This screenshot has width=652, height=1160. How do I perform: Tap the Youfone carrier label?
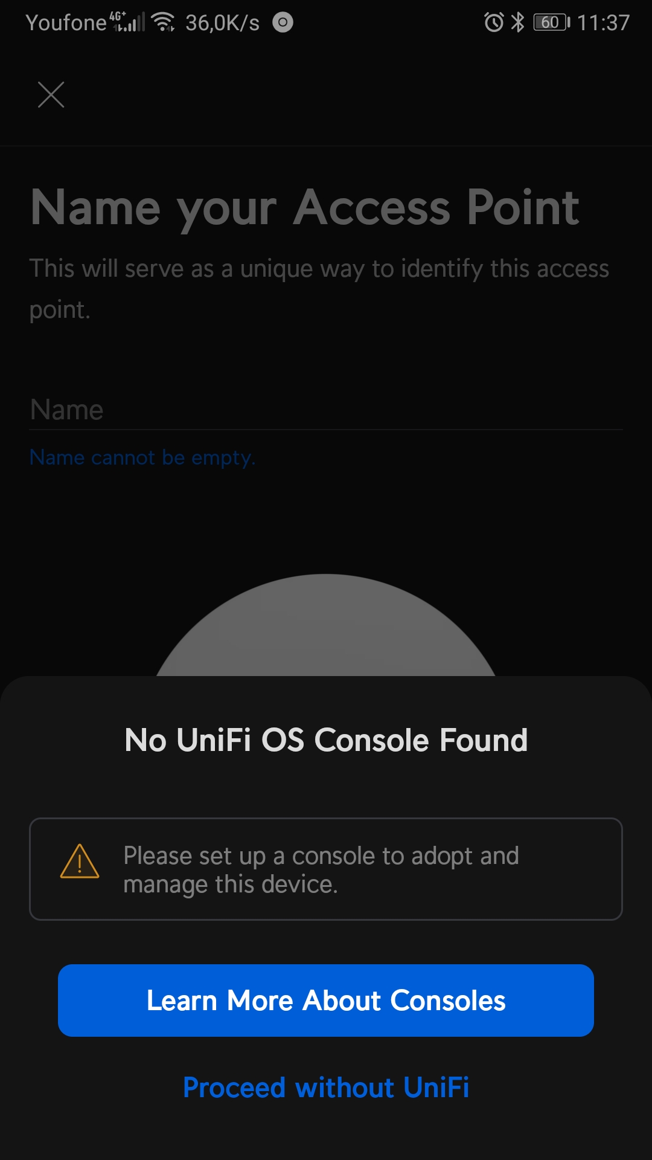[66, 23]
